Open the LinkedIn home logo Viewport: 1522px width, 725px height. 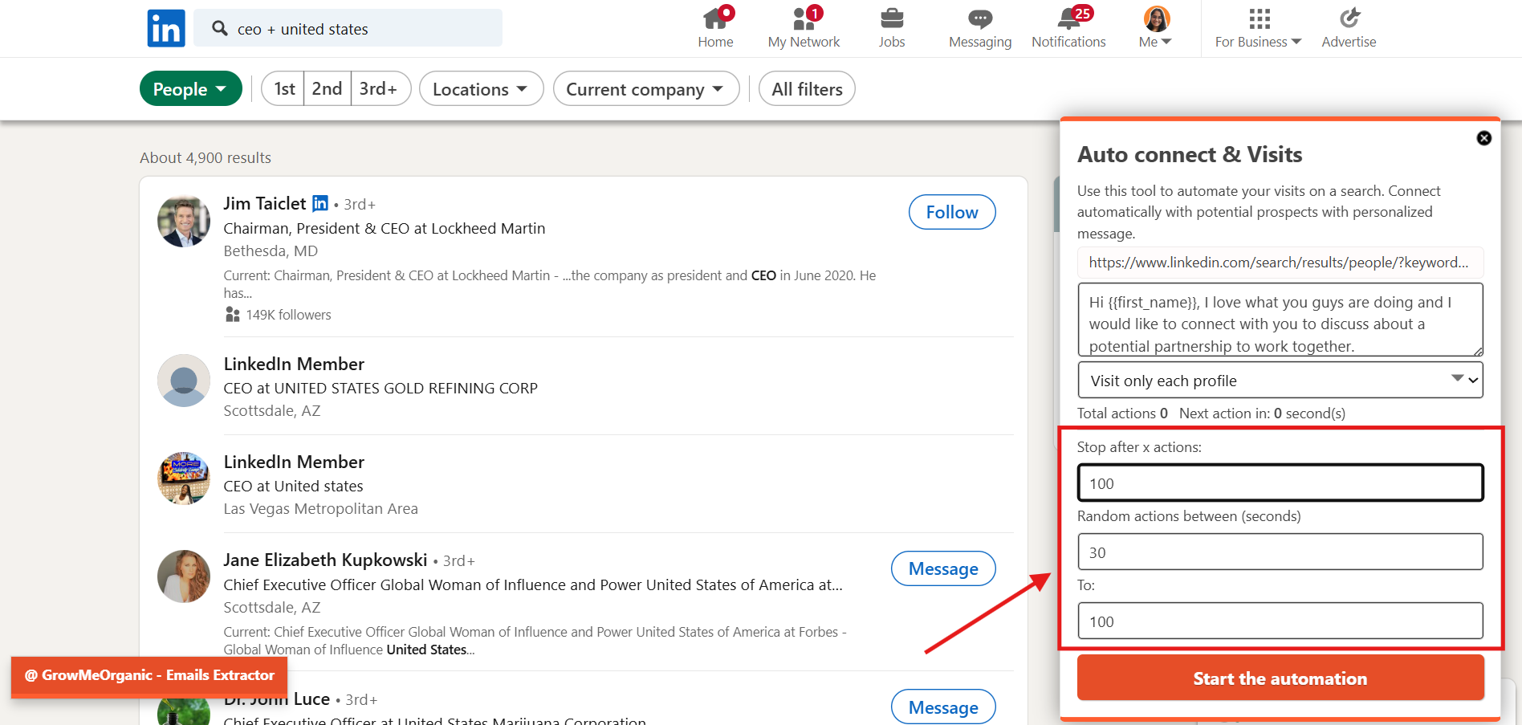click(166, 28)
